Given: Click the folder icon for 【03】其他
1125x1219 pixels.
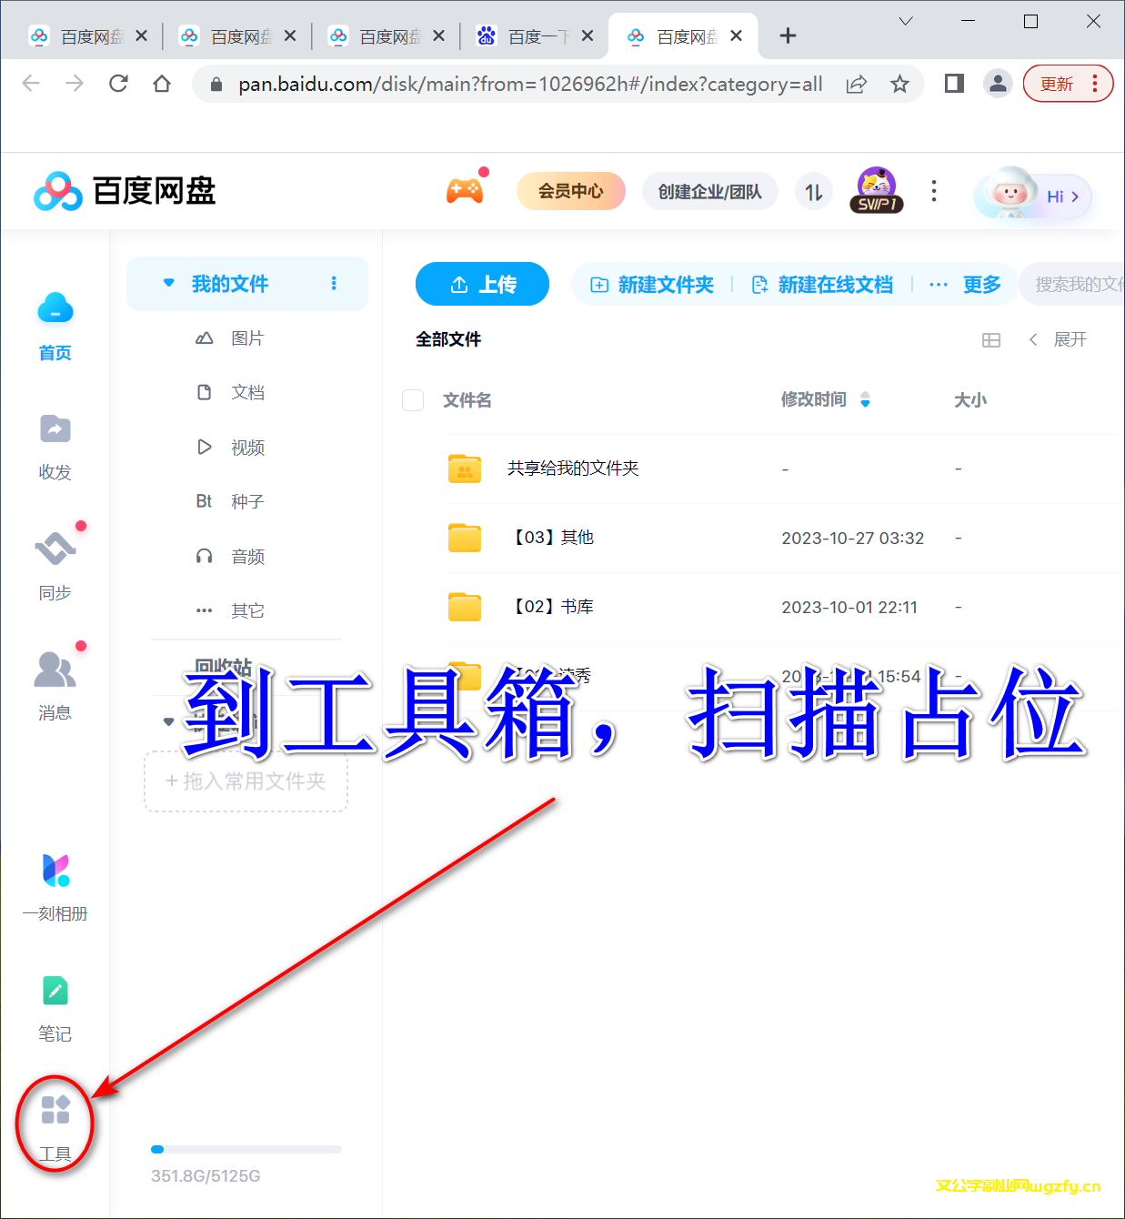Looking at the screenshot, I should pos(465,538).
